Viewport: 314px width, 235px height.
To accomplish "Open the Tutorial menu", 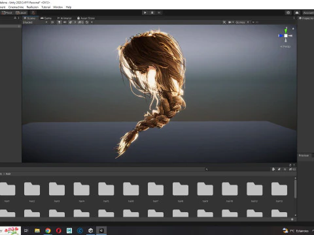I will point(46,7).
